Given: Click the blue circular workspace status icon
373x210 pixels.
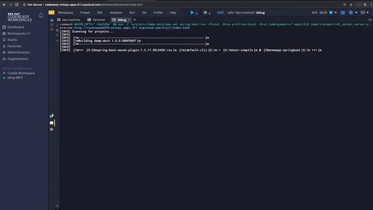Looking at the screenshot, I should pyautogui.click(x=351, y=13).
